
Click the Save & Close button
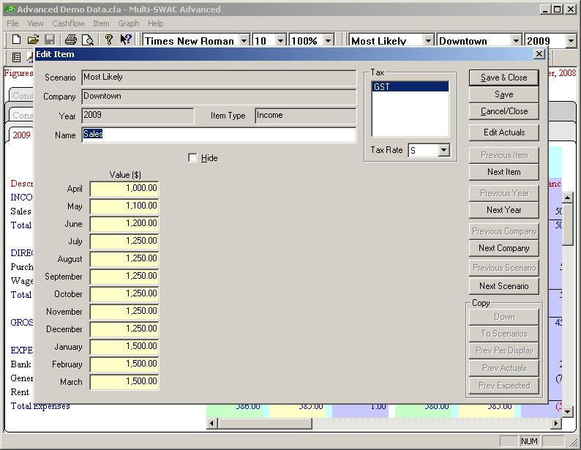pos(503,78)
